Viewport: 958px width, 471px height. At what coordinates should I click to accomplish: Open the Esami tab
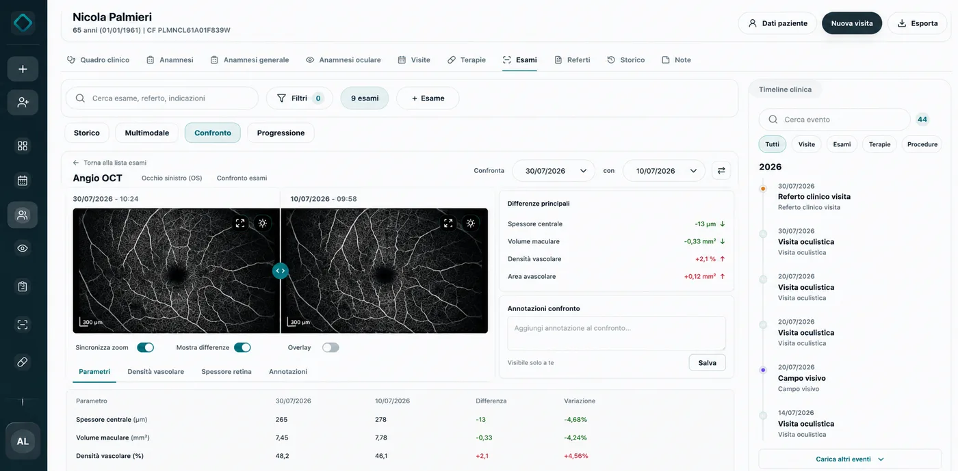[x=519, y=60]
